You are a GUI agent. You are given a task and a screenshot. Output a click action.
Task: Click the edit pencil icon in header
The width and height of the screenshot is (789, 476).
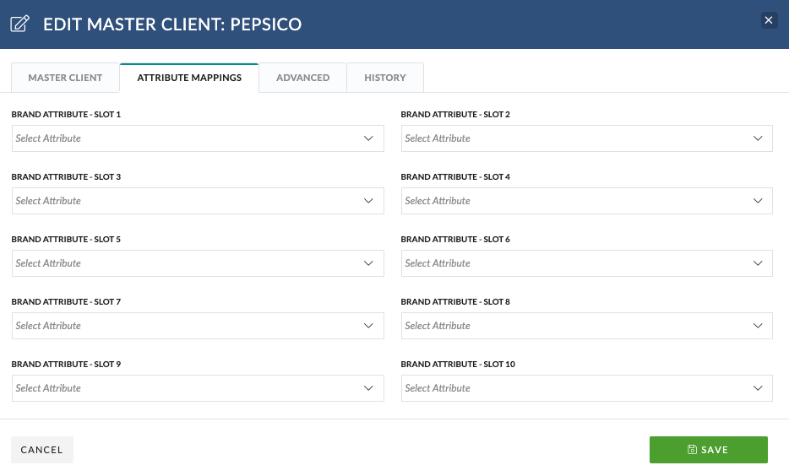coord(20,24)
